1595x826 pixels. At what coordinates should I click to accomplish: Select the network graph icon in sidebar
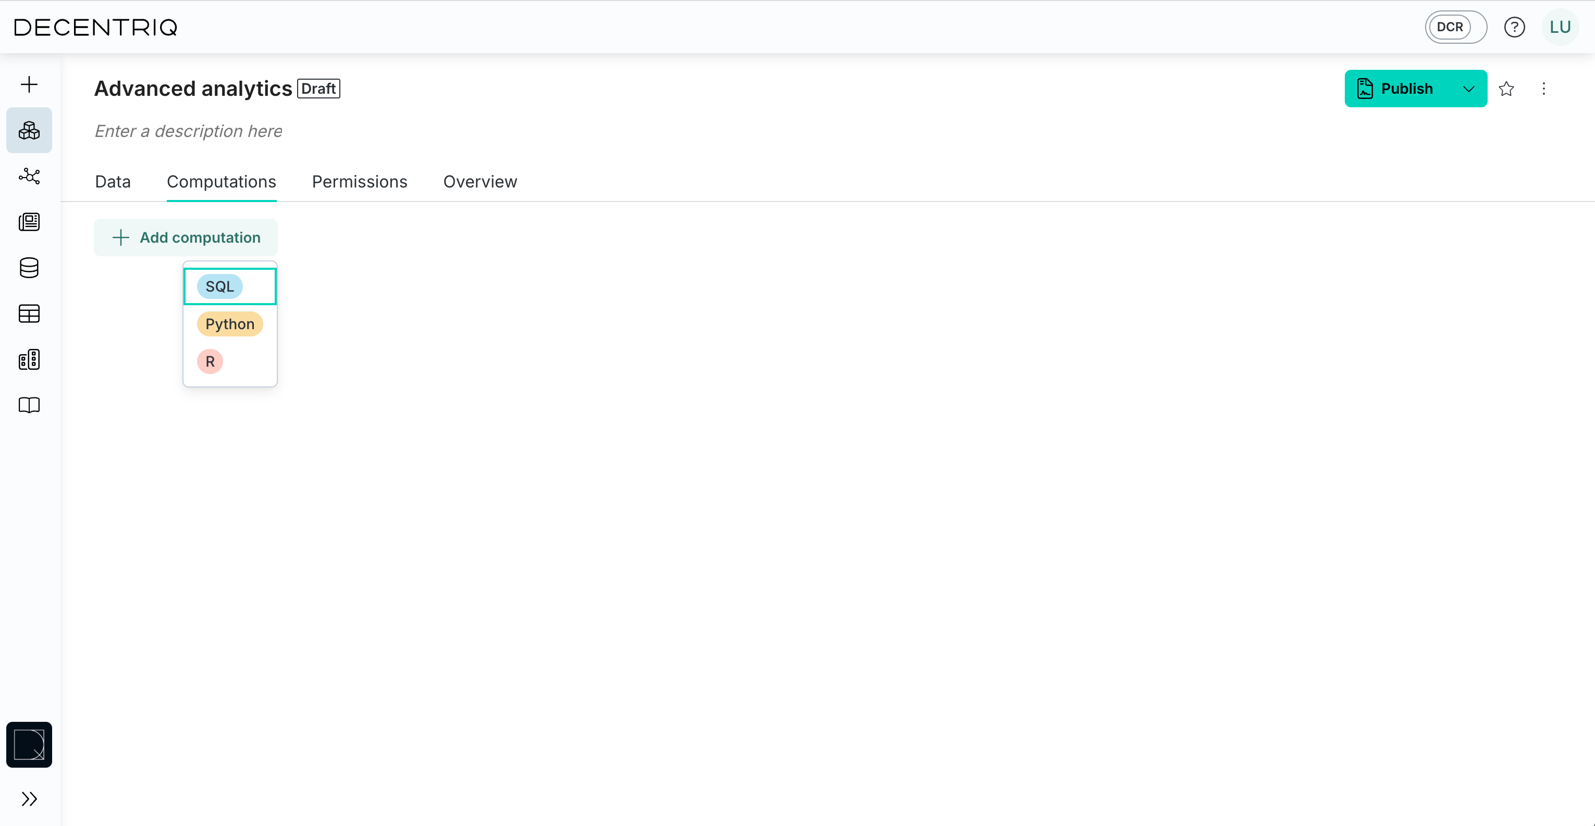[x=29, y=177]
